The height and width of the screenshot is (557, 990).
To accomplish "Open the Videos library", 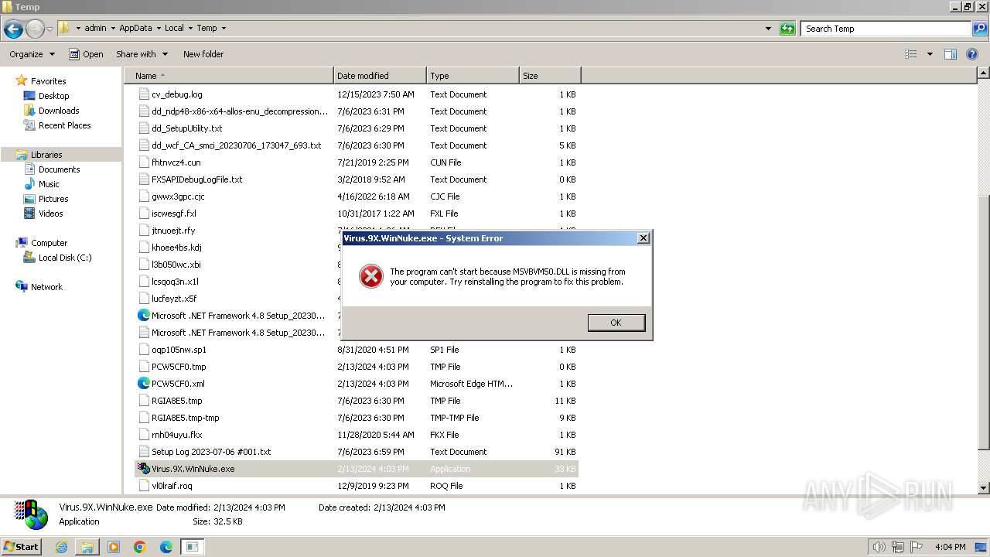I will (43, 214).
